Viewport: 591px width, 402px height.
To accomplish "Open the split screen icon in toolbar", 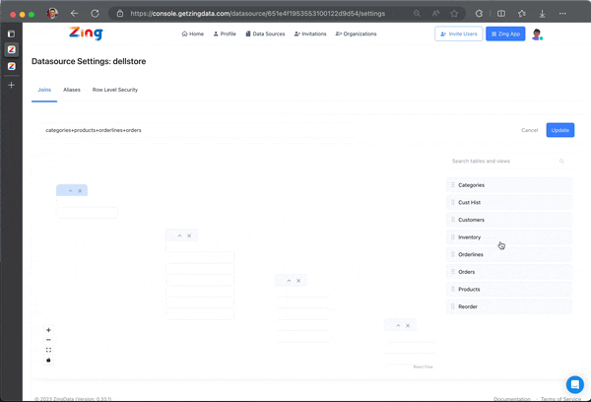I will [x=501, y=14].
